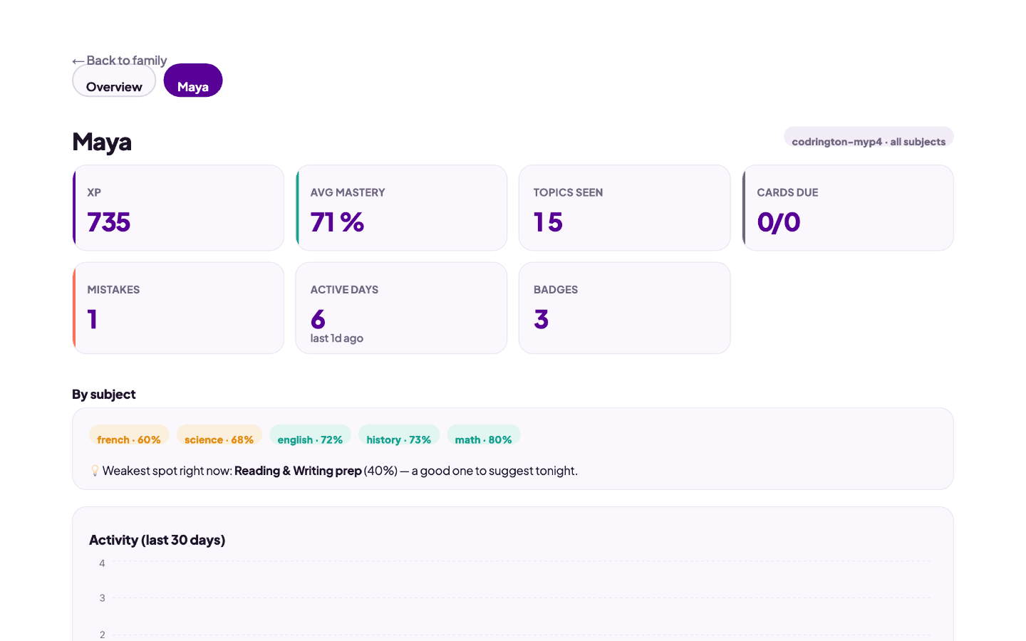Select the Cards Due 0/0 card
The image size is (1026, 641).
[x=848, y=208]
